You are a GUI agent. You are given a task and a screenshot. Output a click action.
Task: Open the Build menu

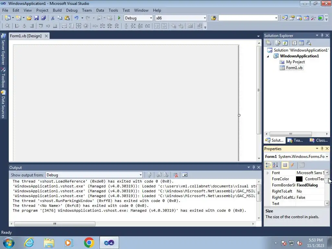click(57, 10)
